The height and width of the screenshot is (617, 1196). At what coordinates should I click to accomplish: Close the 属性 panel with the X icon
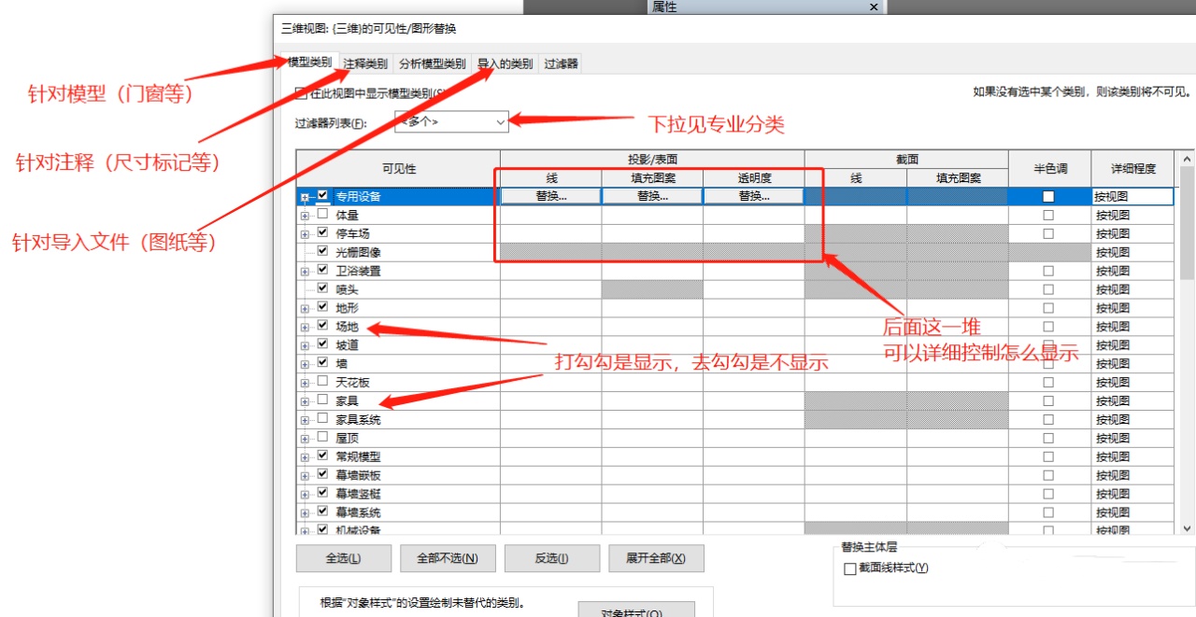click(874, 7)
